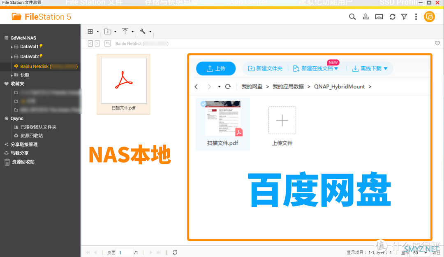Image resolution: width=444 pixels, height=257 pixels.
Task: Click the pagination refresh icon
Action: 175,252
